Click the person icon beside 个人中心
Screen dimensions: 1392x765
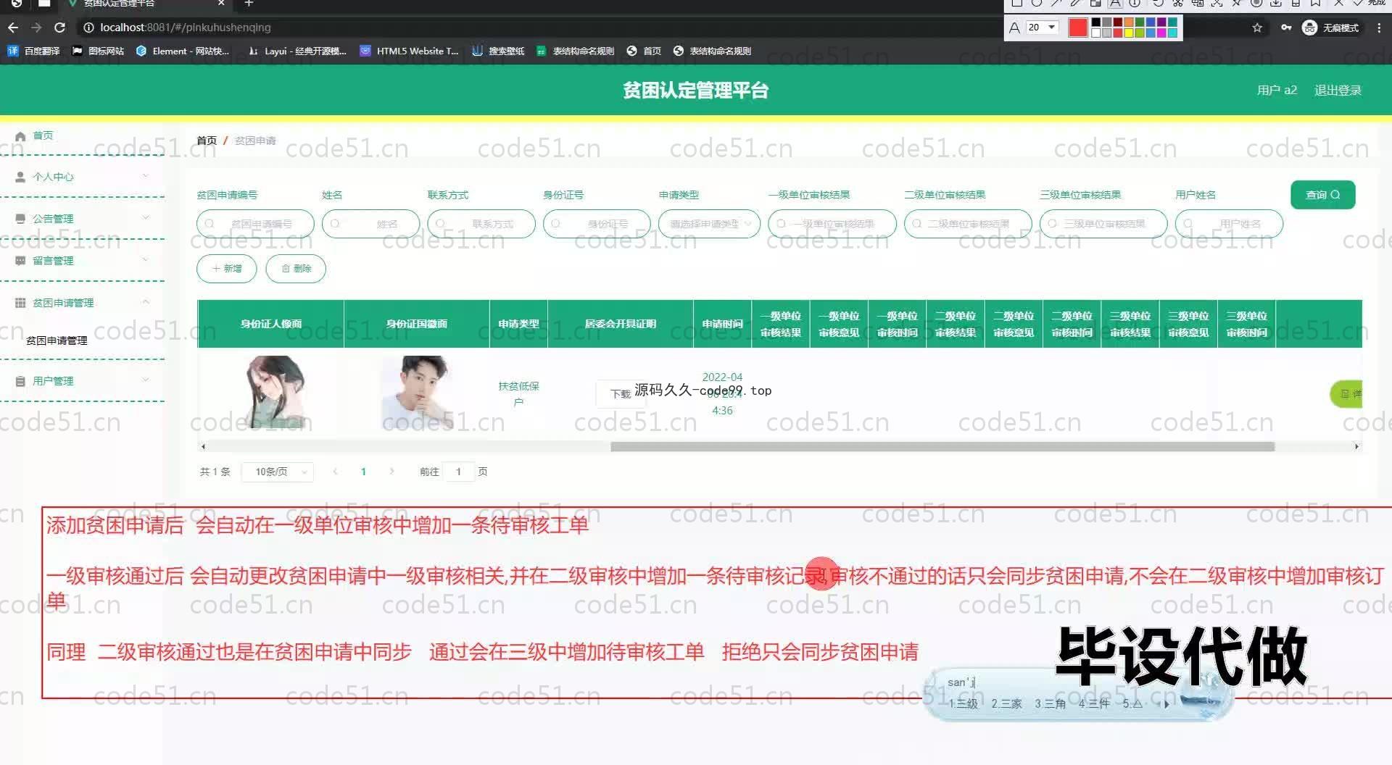click(x=20, y=177)
